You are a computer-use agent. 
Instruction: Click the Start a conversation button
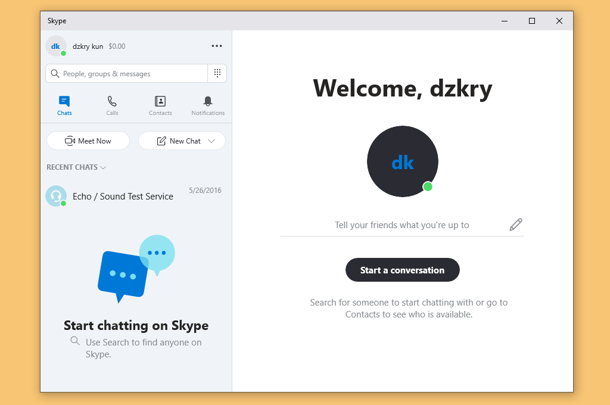(402, 270)
